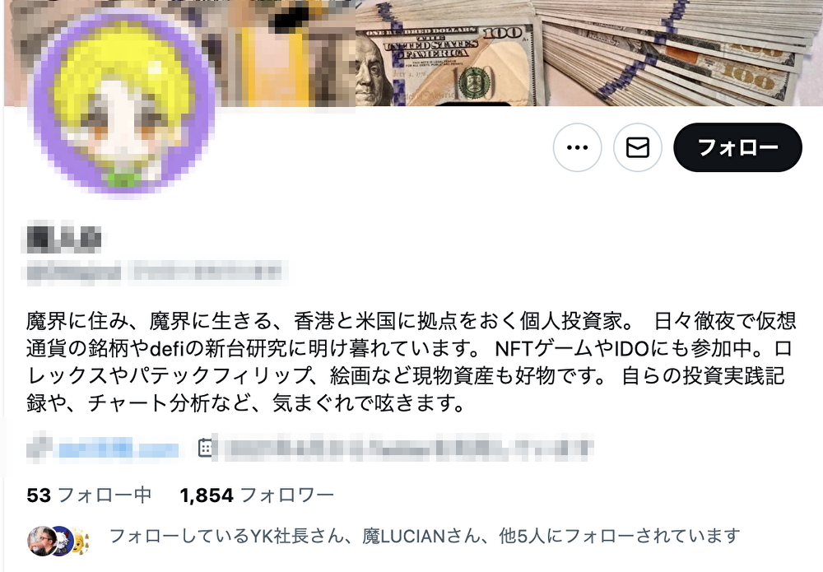The height and width of the screenshot is (572, 823).
Task: Open direct message via envelope icon
Action: pyautogui.click(x=638, y=147)
